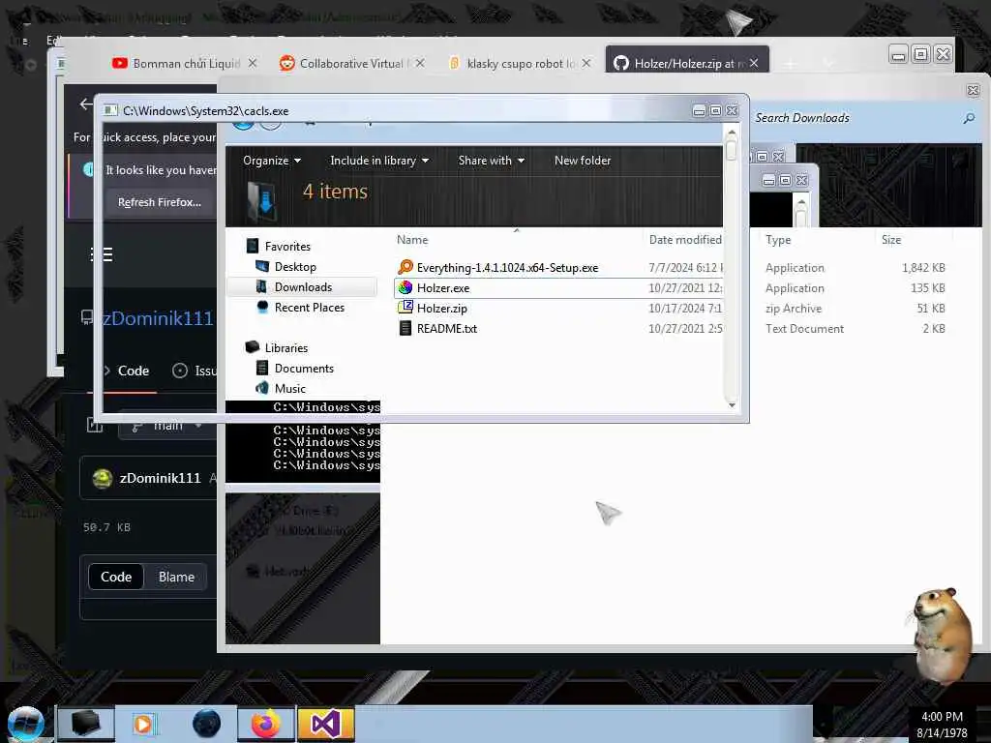Screen dimensions: 991x743
Task: Close the Holzer/Holzer.zip tab
Action: (x=754, y=63)
